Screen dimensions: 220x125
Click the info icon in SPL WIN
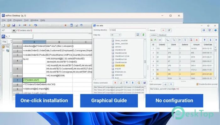coord(216,30)
